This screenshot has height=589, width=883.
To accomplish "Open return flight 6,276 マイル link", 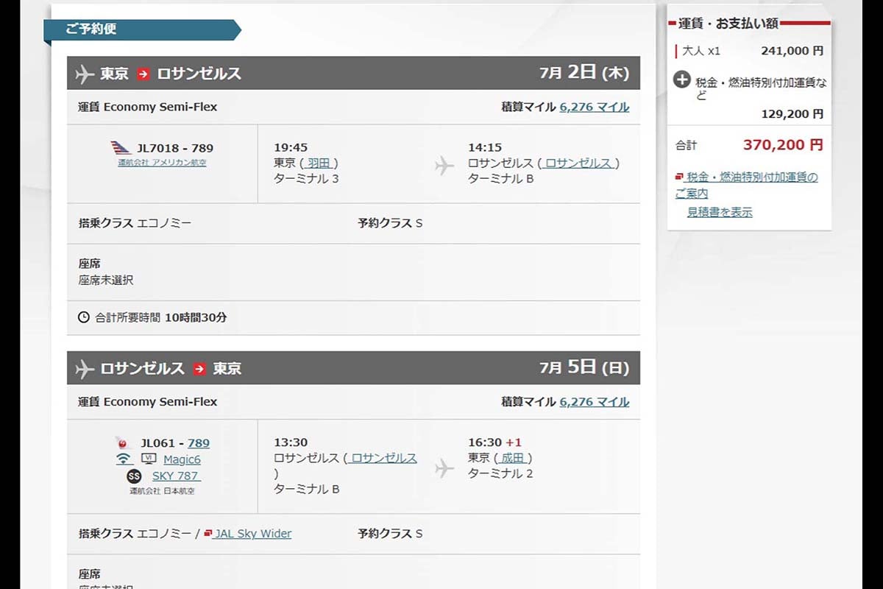I will pyautogui.click(x=595, y=402).
